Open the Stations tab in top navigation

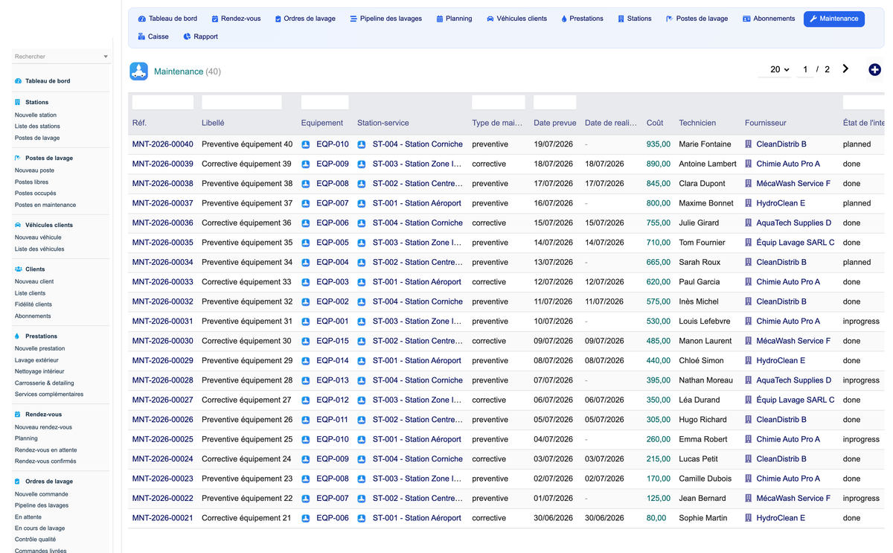pos(634,19)
